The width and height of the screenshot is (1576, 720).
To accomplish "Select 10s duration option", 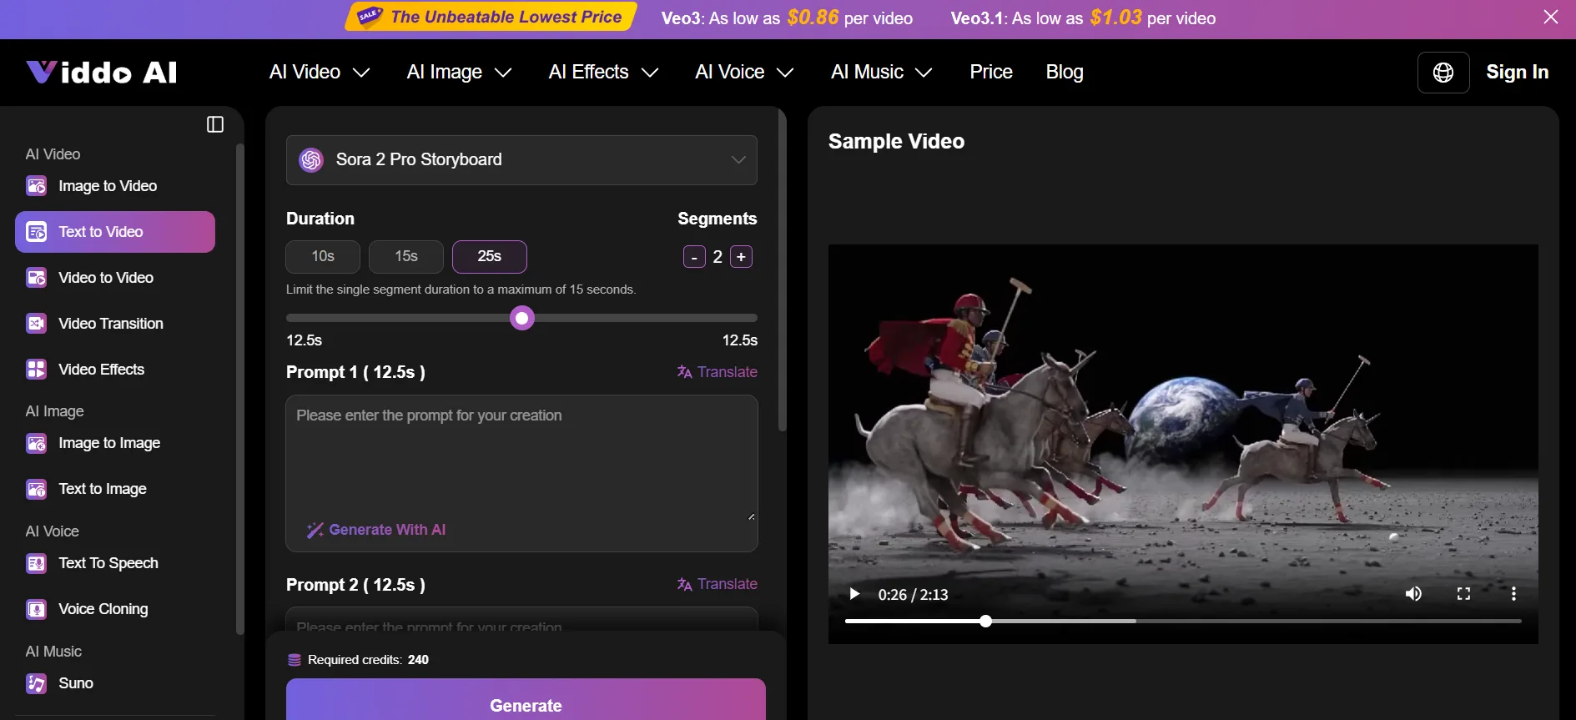I will tap(323, 256).
